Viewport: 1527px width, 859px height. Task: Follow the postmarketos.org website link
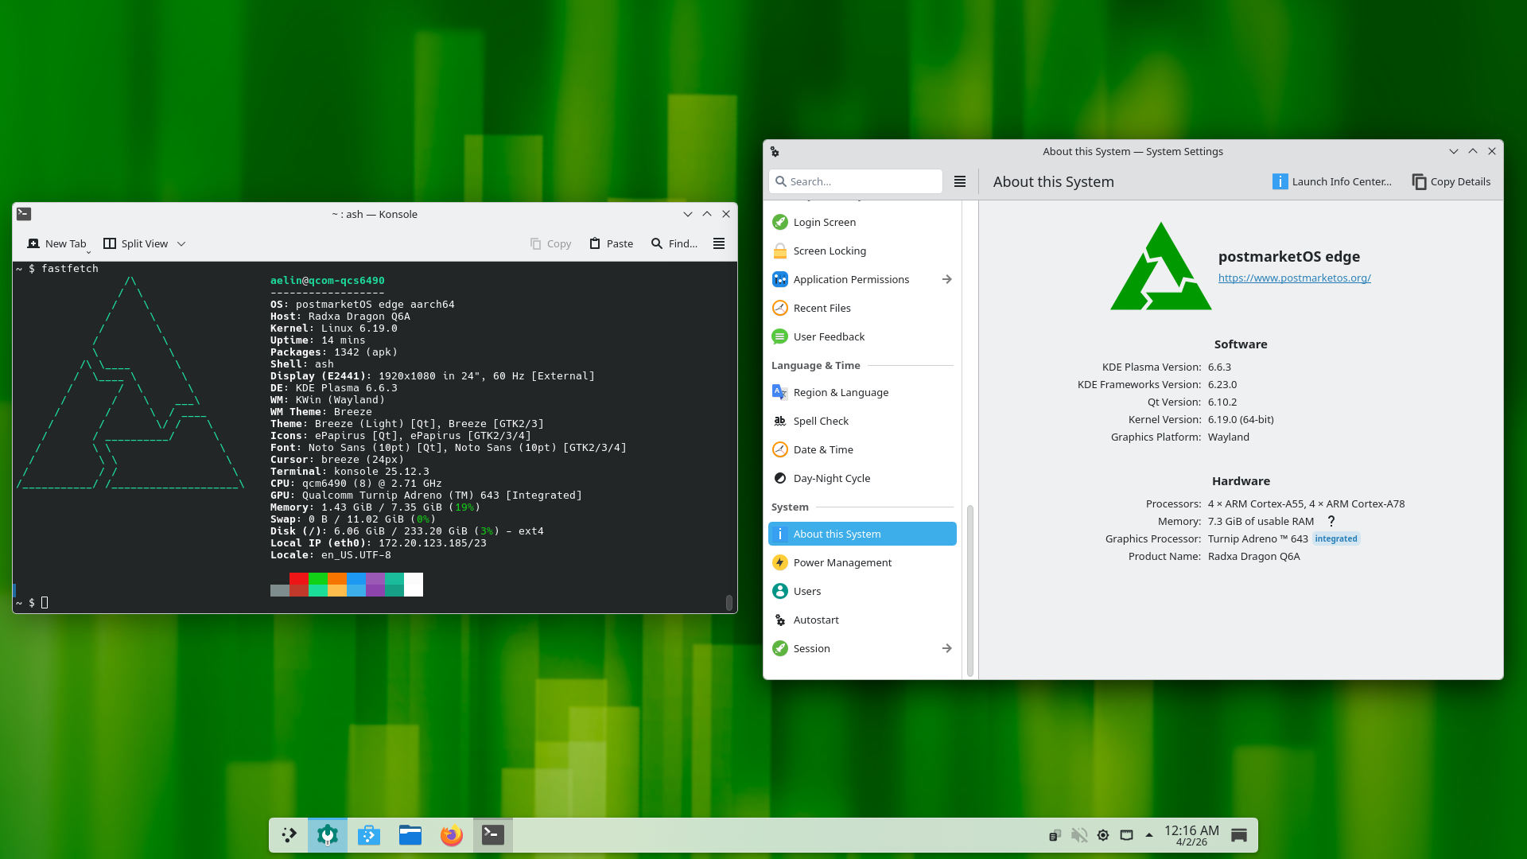1295,278
